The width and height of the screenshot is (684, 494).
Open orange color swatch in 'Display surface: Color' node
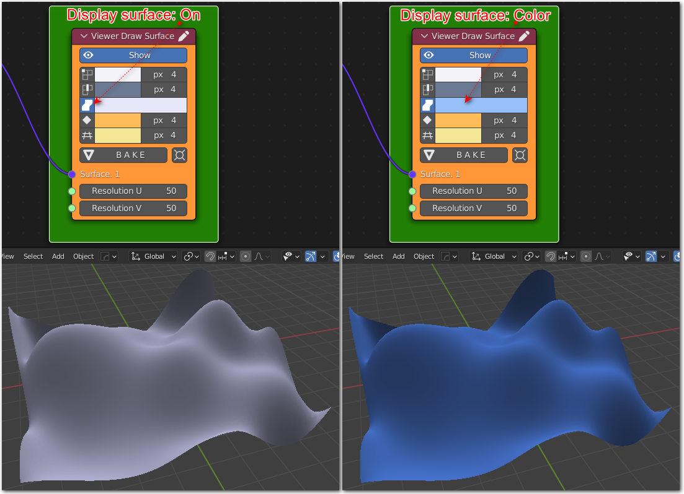[458, 120]
